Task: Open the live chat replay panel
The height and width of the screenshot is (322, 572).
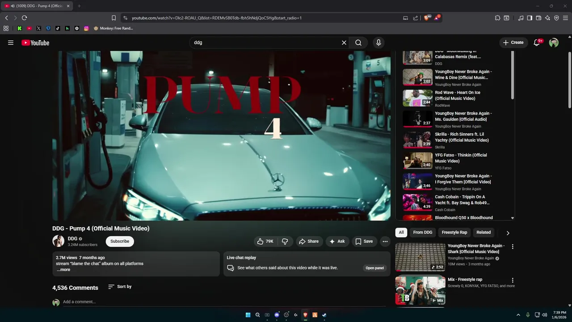Action: [375, 268]
